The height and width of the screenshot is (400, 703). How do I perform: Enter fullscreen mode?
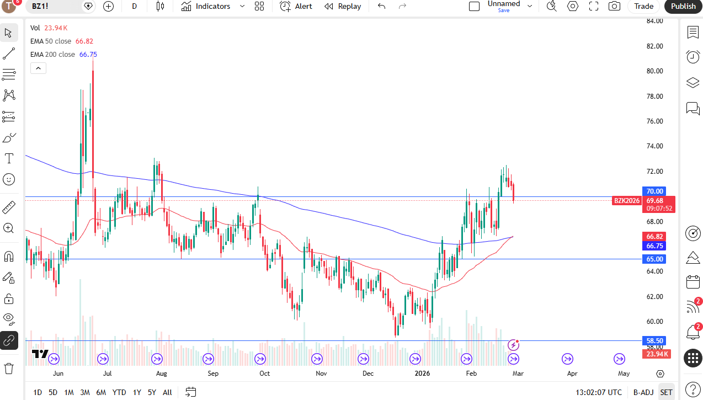[594, 7]
